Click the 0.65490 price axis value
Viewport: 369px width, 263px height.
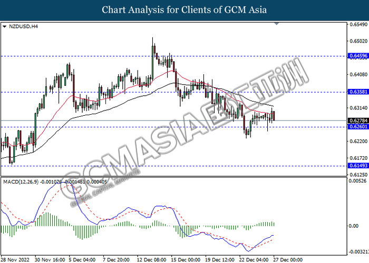tap(358, 24)
